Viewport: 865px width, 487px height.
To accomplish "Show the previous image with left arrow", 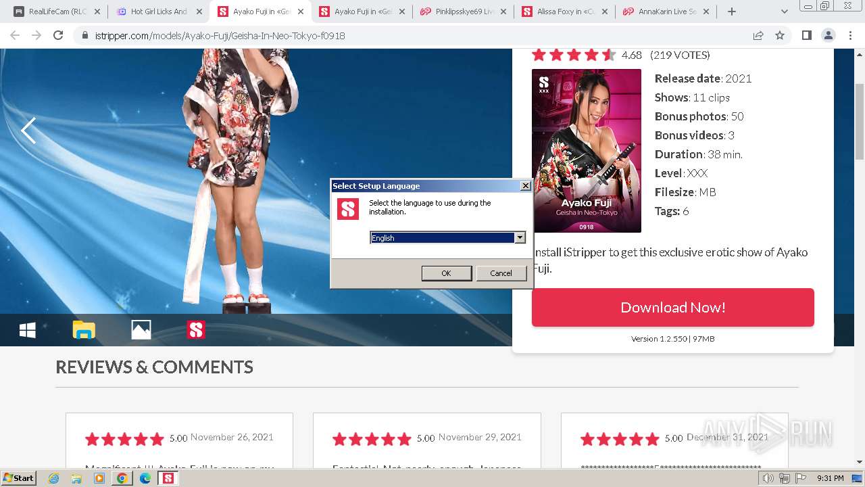I will coord(28,131).
